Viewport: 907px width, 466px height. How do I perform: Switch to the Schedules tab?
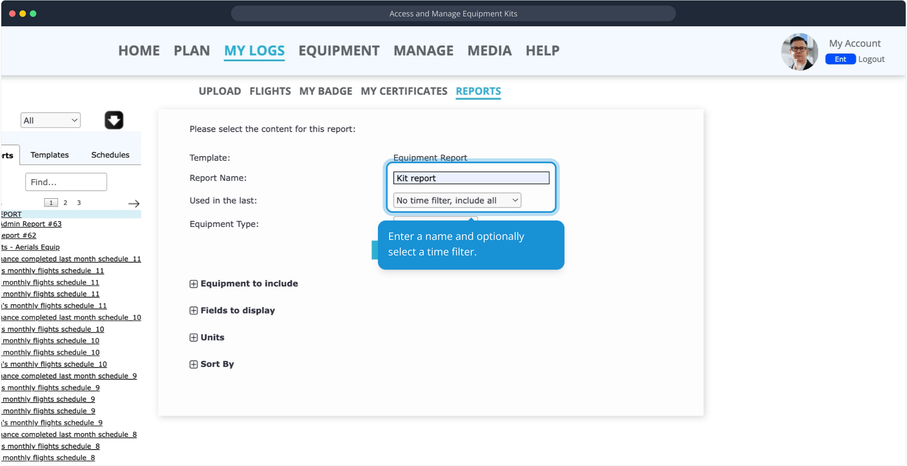[110, 155]
